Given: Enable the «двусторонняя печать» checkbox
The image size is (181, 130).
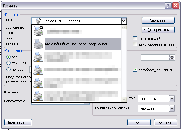Looking at the screenshot, I should click(135, 44).
